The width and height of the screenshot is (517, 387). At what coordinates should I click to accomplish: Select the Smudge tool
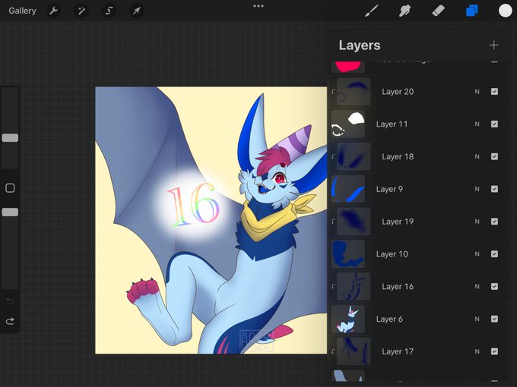click(404, 11)
